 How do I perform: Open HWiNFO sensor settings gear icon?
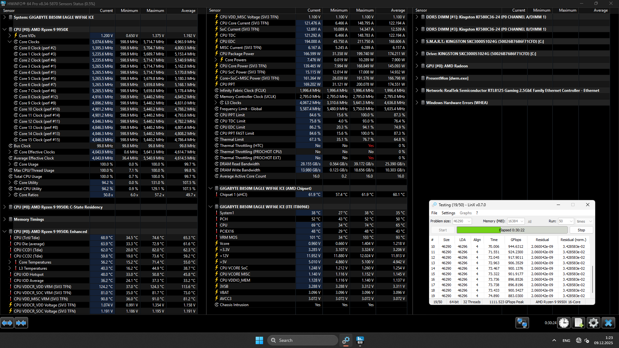point(593,323)
